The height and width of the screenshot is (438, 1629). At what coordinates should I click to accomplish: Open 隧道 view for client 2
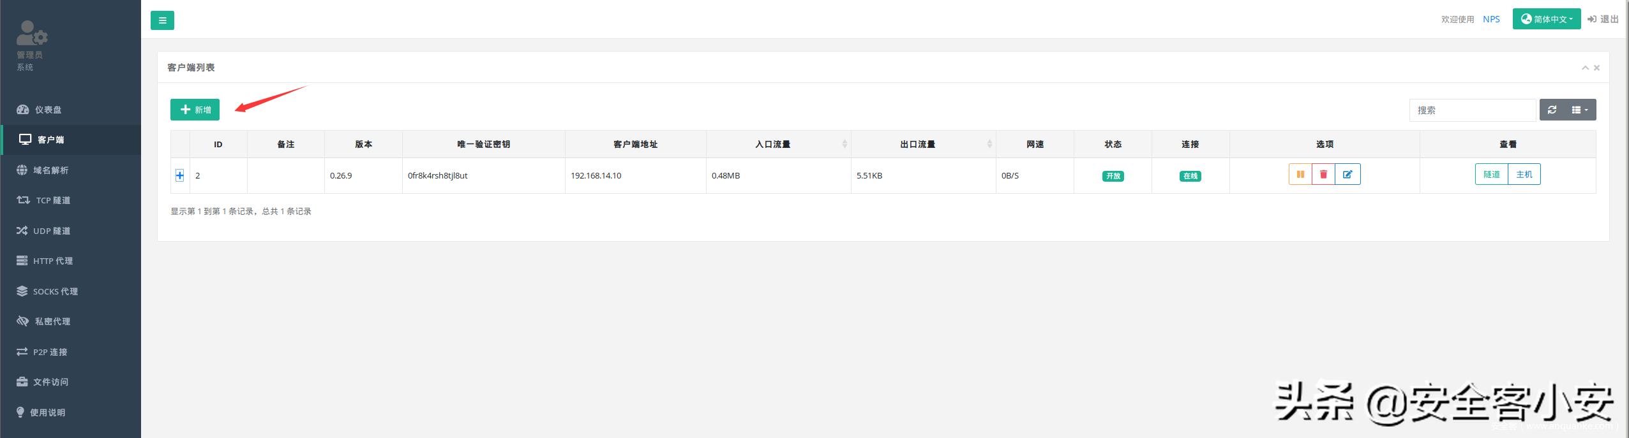point(1491,174)
